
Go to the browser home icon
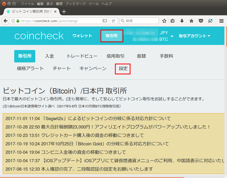click(x=191, y=21)
